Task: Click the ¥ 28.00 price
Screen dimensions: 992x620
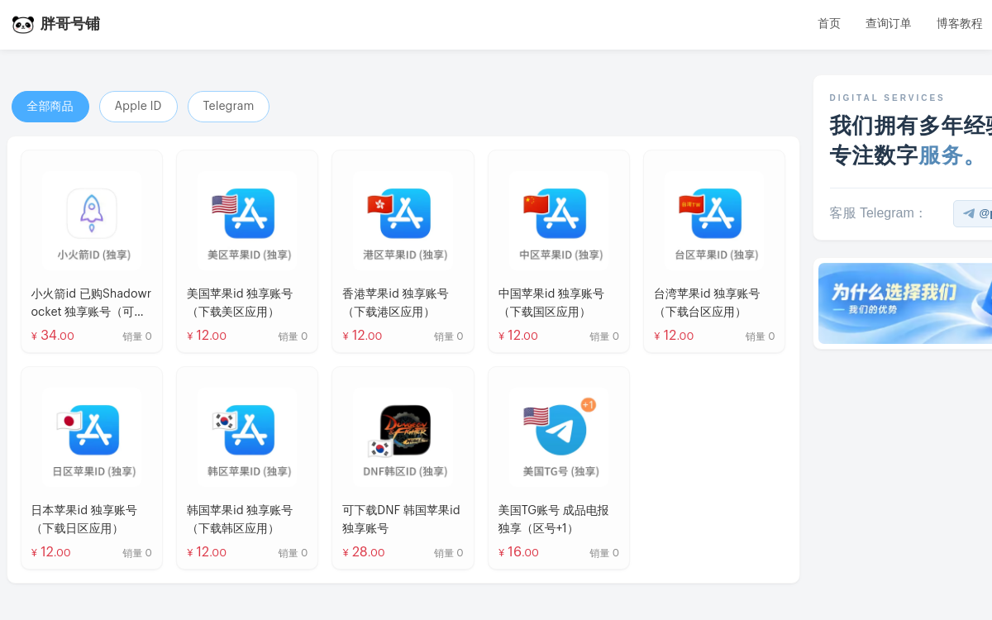Action: pos(364,552)
